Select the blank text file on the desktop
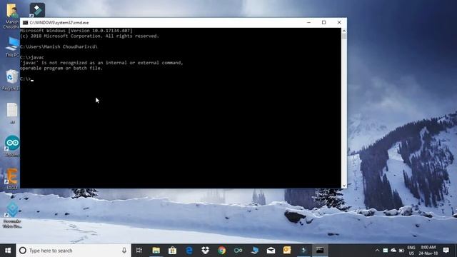 (12, 113)
